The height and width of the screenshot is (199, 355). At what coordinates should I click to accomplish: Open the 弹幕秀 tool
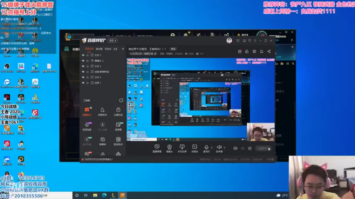tap(103, 141)
